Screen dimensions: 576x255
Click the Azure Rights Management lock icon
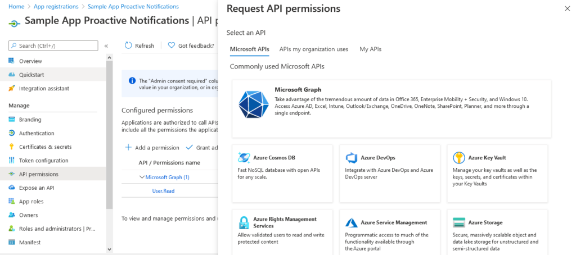(x=244, y=223)
